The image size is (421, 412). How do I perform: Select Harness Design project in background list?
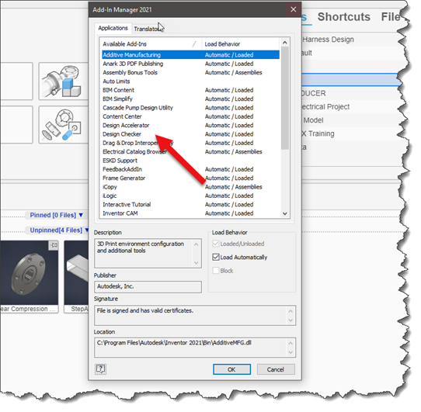tap(350, 40)
